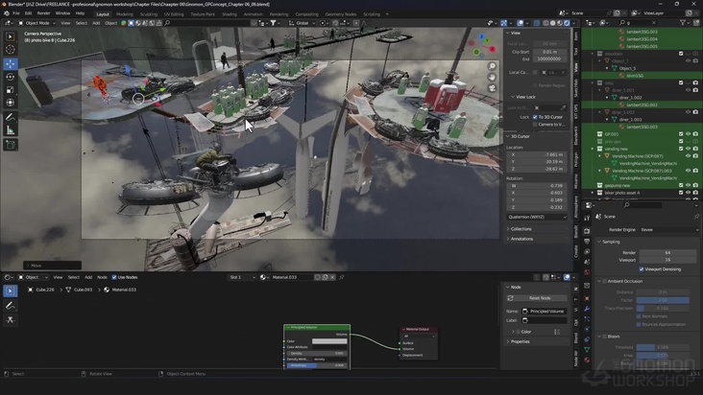The height and width of the screenshot is (395, 703).
Task: Select the Rotate tool
Action: pos(11,77)
